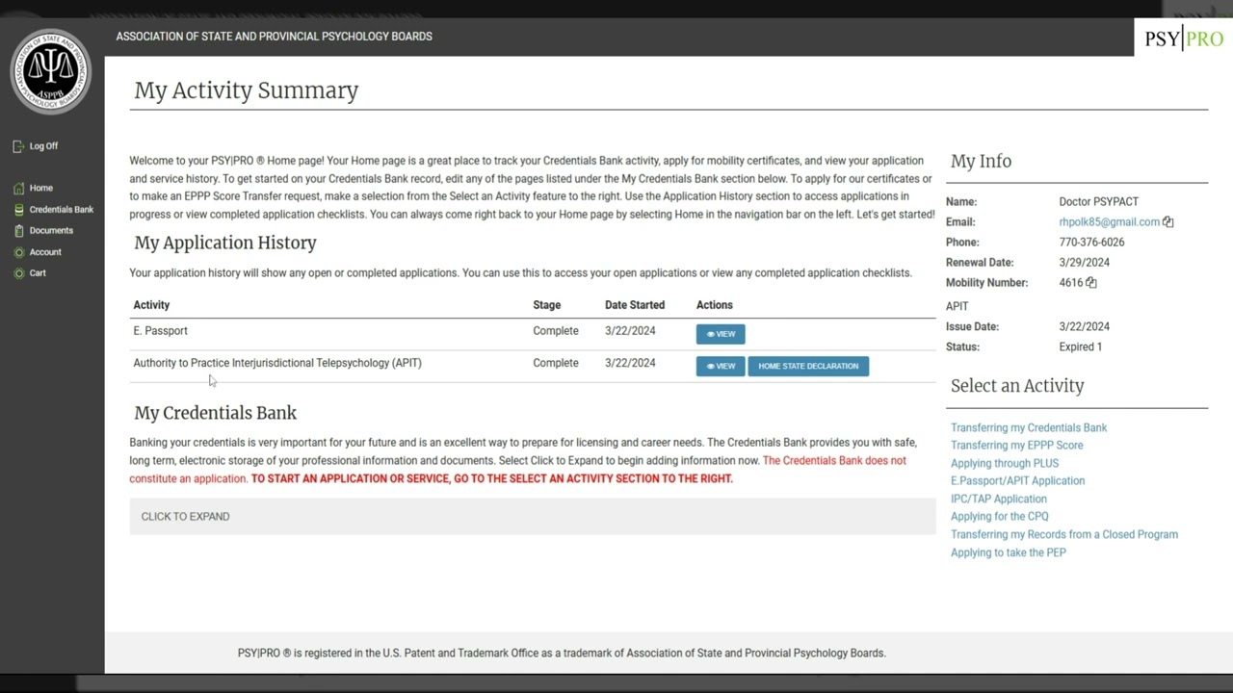1233x693 pixels.
Task: Click the Stage column header
Action: tap(546, 305)
